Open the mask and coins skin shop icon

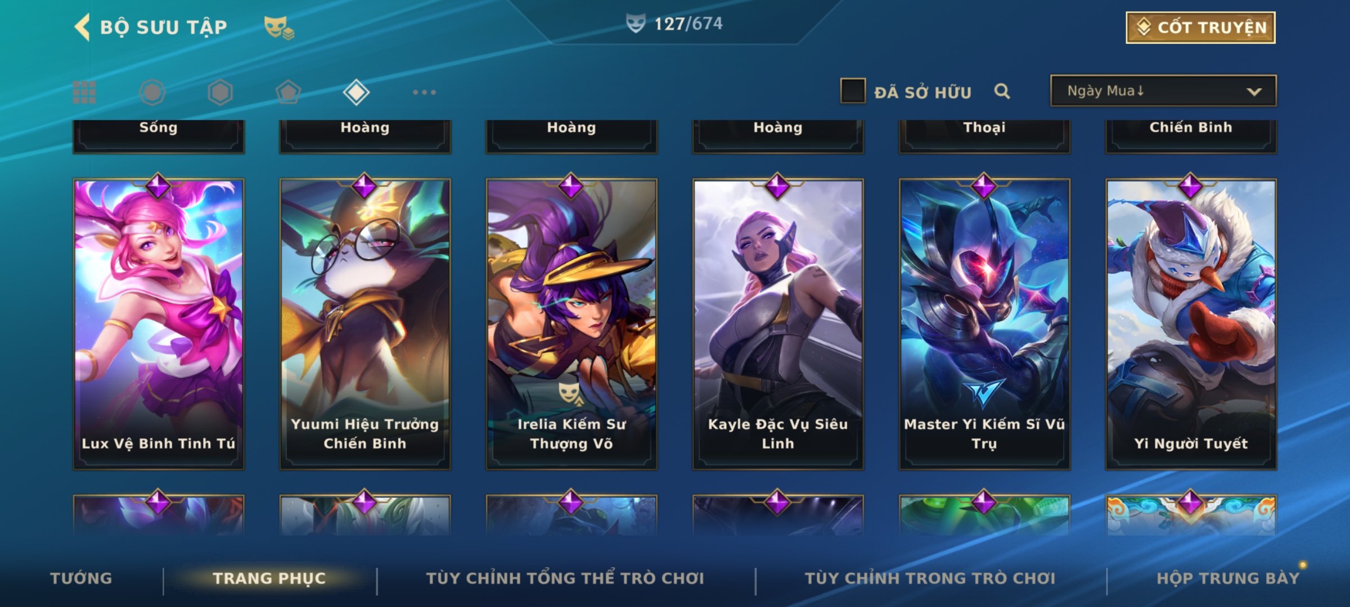click(x=279, y=27)
